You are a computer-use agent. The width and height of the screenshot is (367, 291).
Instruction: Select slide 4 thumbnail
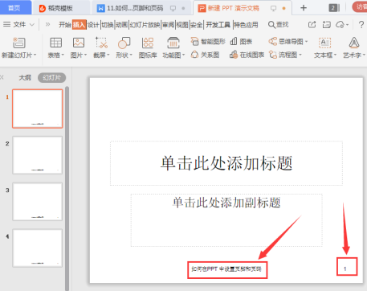click(38, 248)
